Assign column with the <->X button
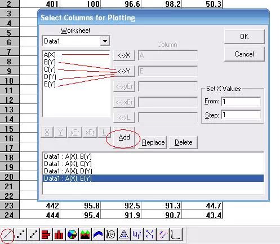 (x=124, y=55)
